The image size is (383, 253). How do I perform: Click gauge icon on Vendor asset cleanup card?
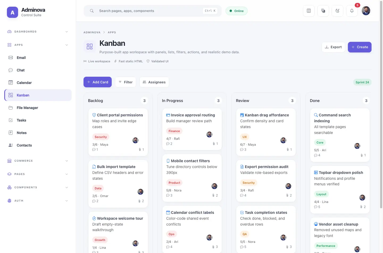point(316,224)
